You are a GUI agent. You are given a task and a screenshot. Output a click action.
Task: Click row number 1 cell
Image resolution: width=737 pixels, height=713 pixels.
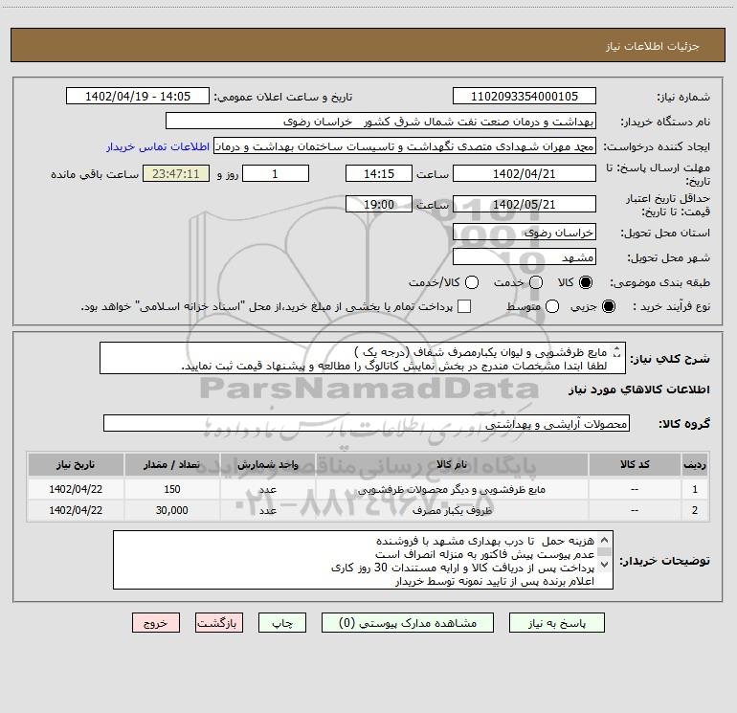[695, 489]
